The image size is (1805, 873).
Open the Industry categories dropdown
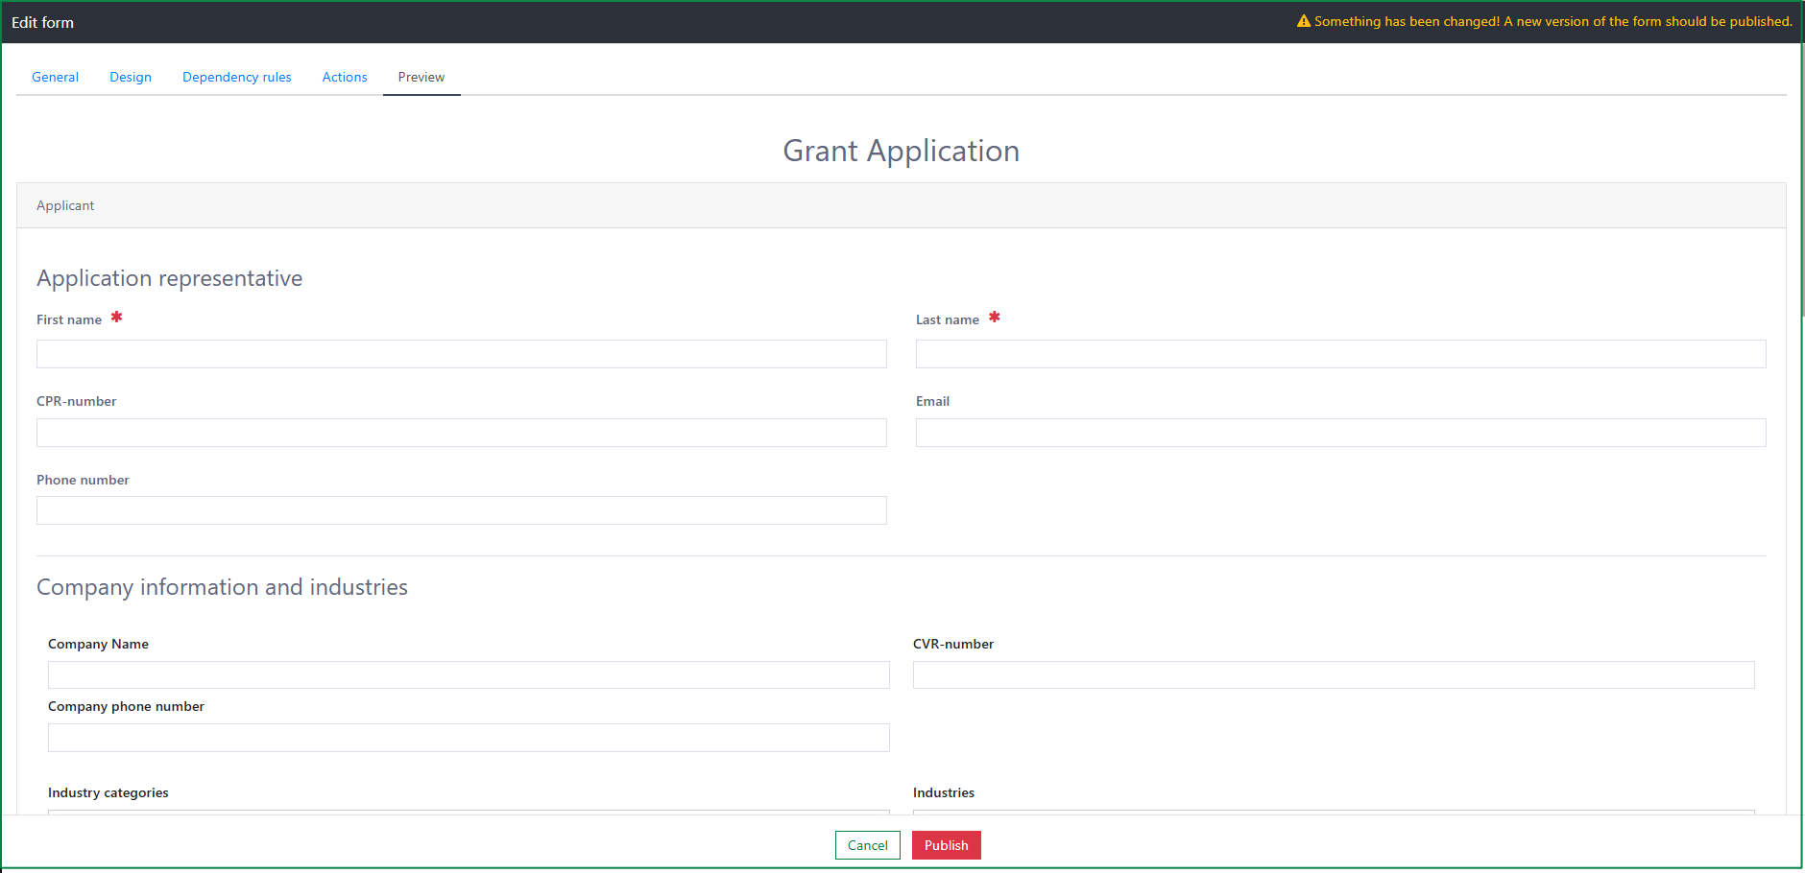point(469,812)
